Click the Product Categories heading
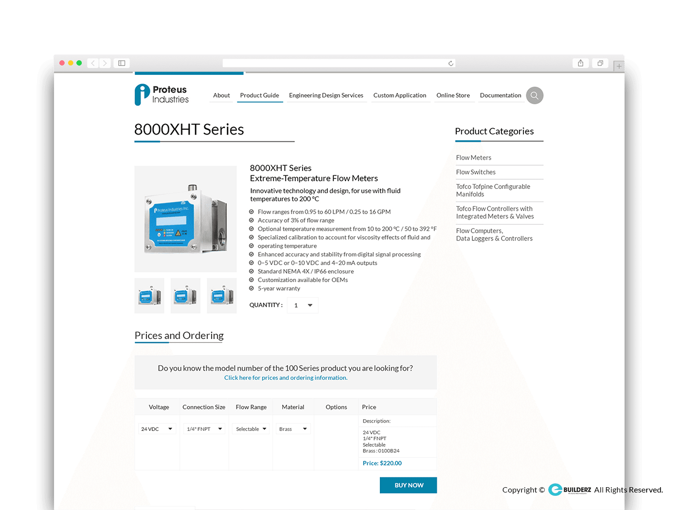The height and width of the screenshot is (510, 681). (x=494, y=131)
